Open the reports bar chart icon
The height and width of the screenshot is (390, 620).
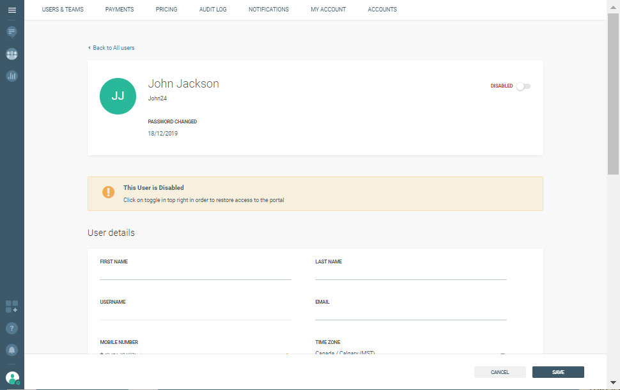pos(12,76)
